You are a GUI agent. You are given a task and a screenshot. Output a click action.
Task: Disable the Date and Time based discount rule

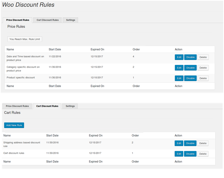click(190, 57)
